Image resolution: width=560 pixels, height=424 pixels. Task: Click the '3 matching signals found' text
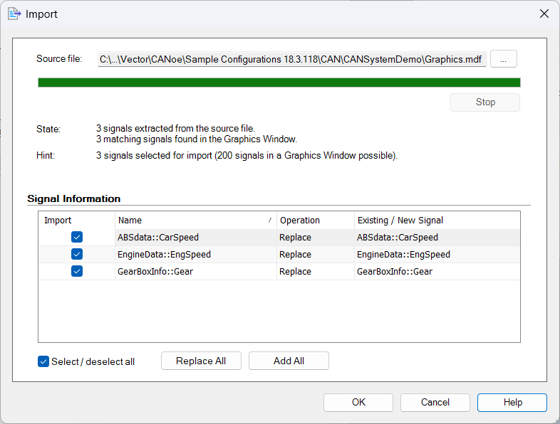197,139
